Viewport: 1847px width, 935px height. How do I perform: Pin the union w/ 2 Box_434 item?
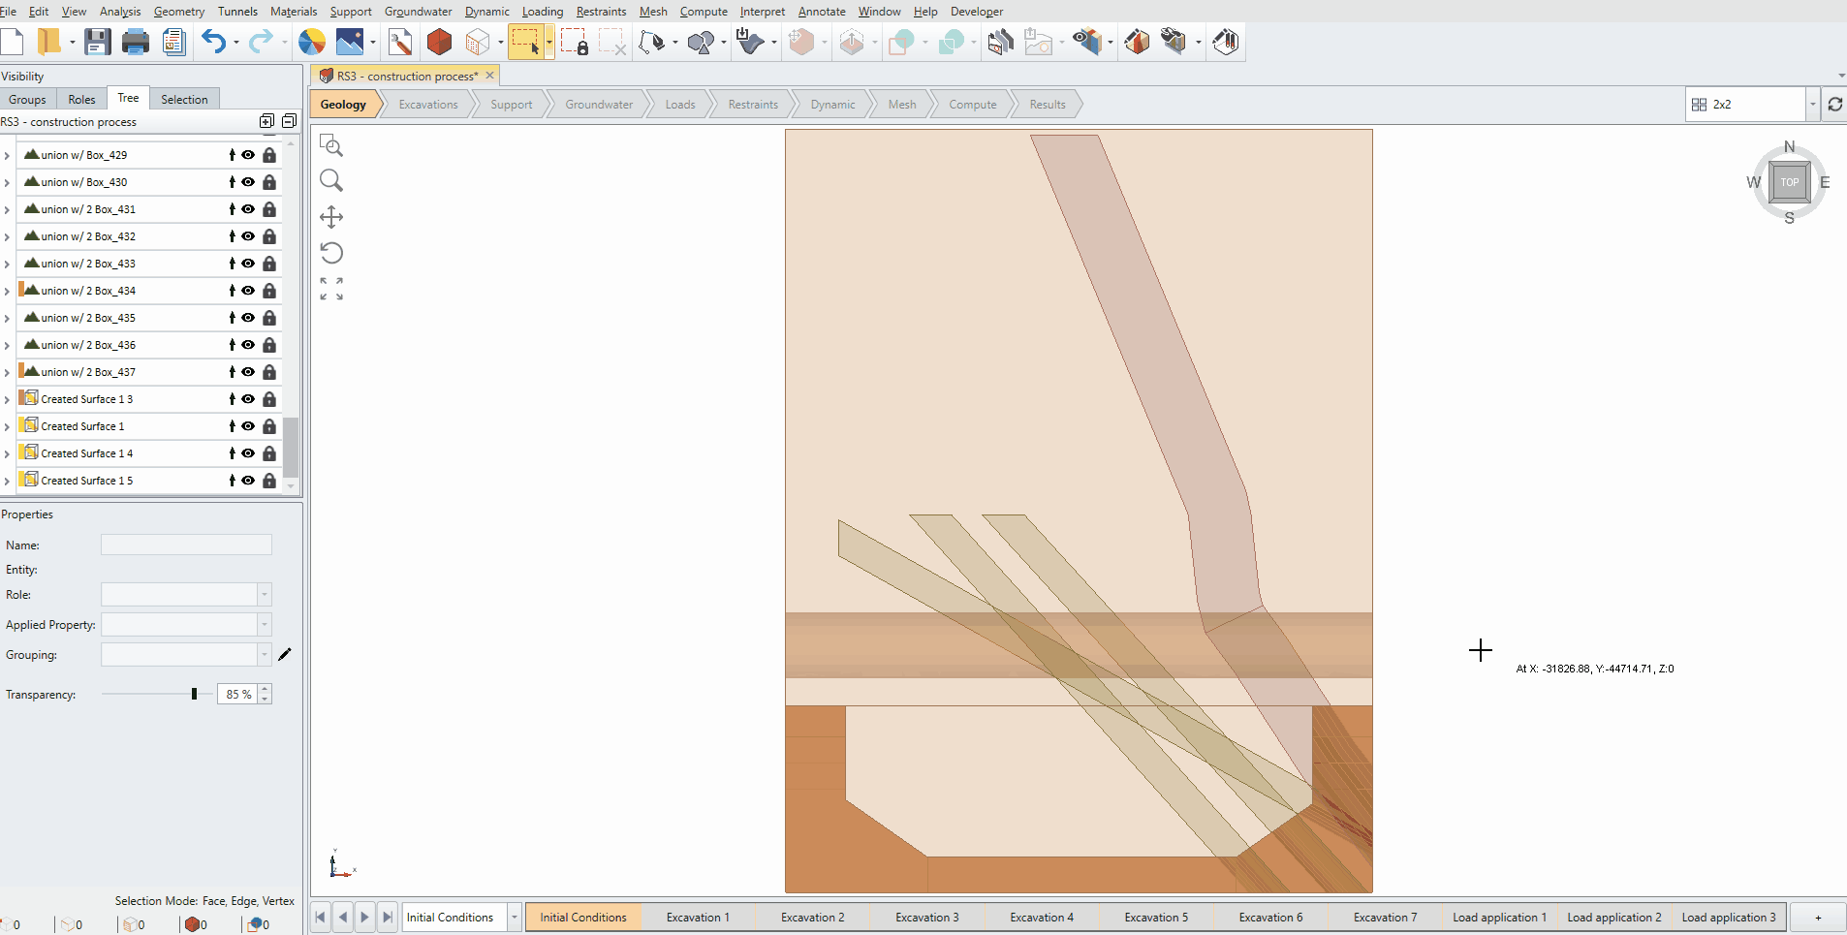pos(232,291)
